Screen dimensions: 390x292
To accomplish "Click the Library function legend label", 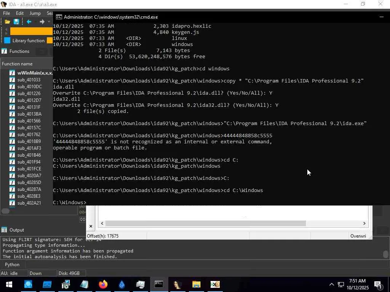I will click(28, 40).
